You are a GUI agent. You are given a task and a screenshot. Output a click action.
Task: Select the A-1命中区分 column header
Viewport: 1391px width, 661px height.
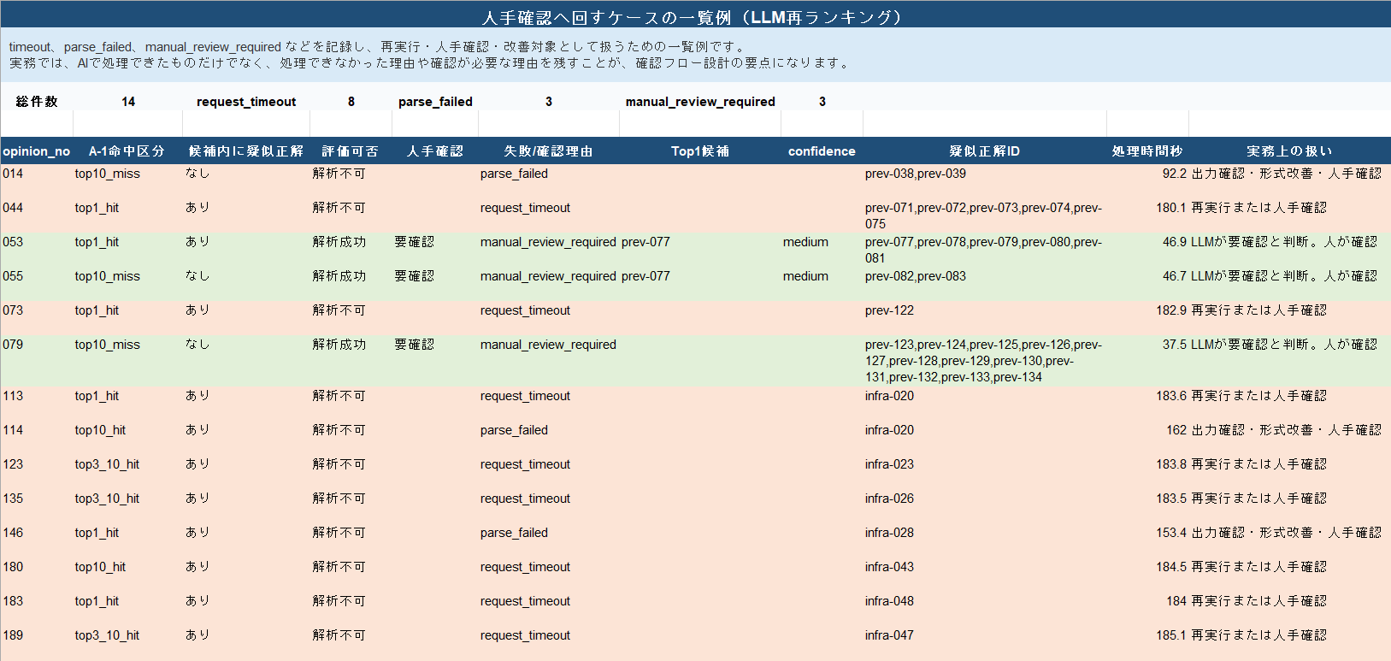click(x=127, y=151)
